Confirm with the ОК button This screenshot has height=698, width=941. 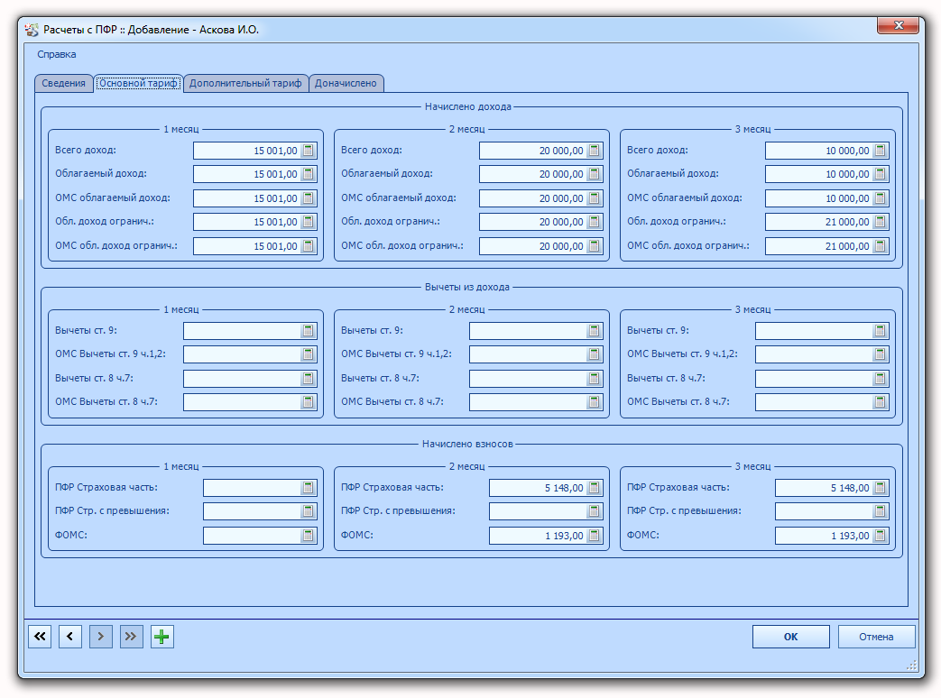tap(791, 637)
